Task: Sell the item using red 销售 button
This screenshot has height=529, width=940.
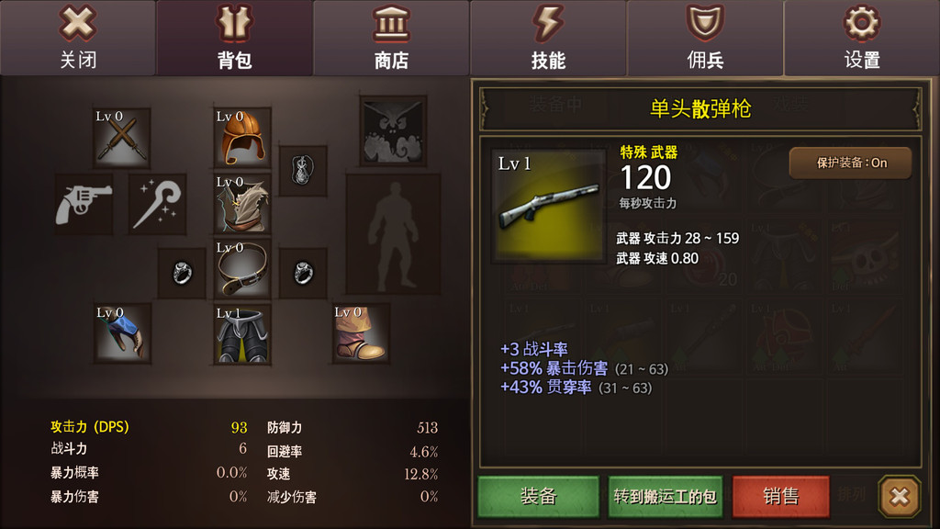Action: pyautogui.click(x=780, y=496)
